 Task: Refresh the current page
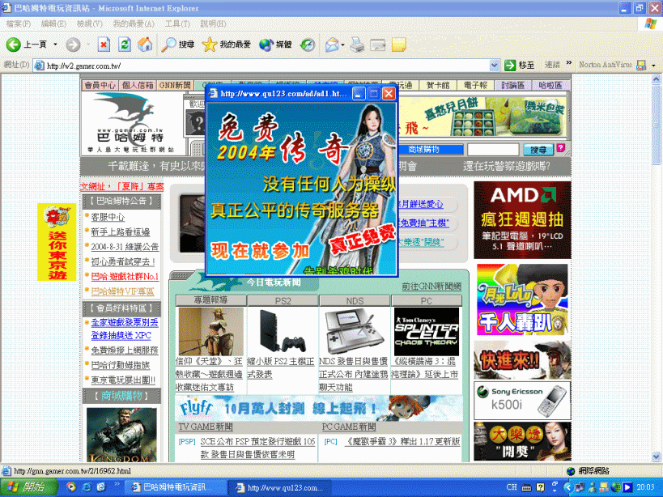(125, 45)
